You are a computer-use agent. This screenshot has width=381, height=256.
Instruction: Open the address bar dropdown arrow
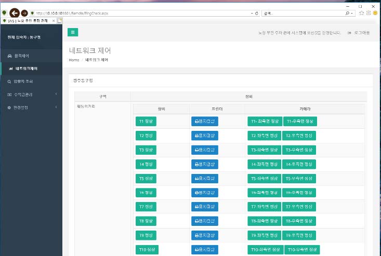pos(251,12)
